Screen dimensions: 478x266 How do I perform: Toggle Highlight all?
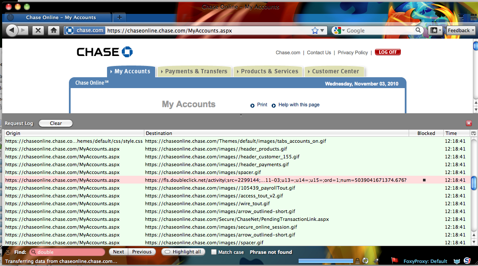coord(183,252)
